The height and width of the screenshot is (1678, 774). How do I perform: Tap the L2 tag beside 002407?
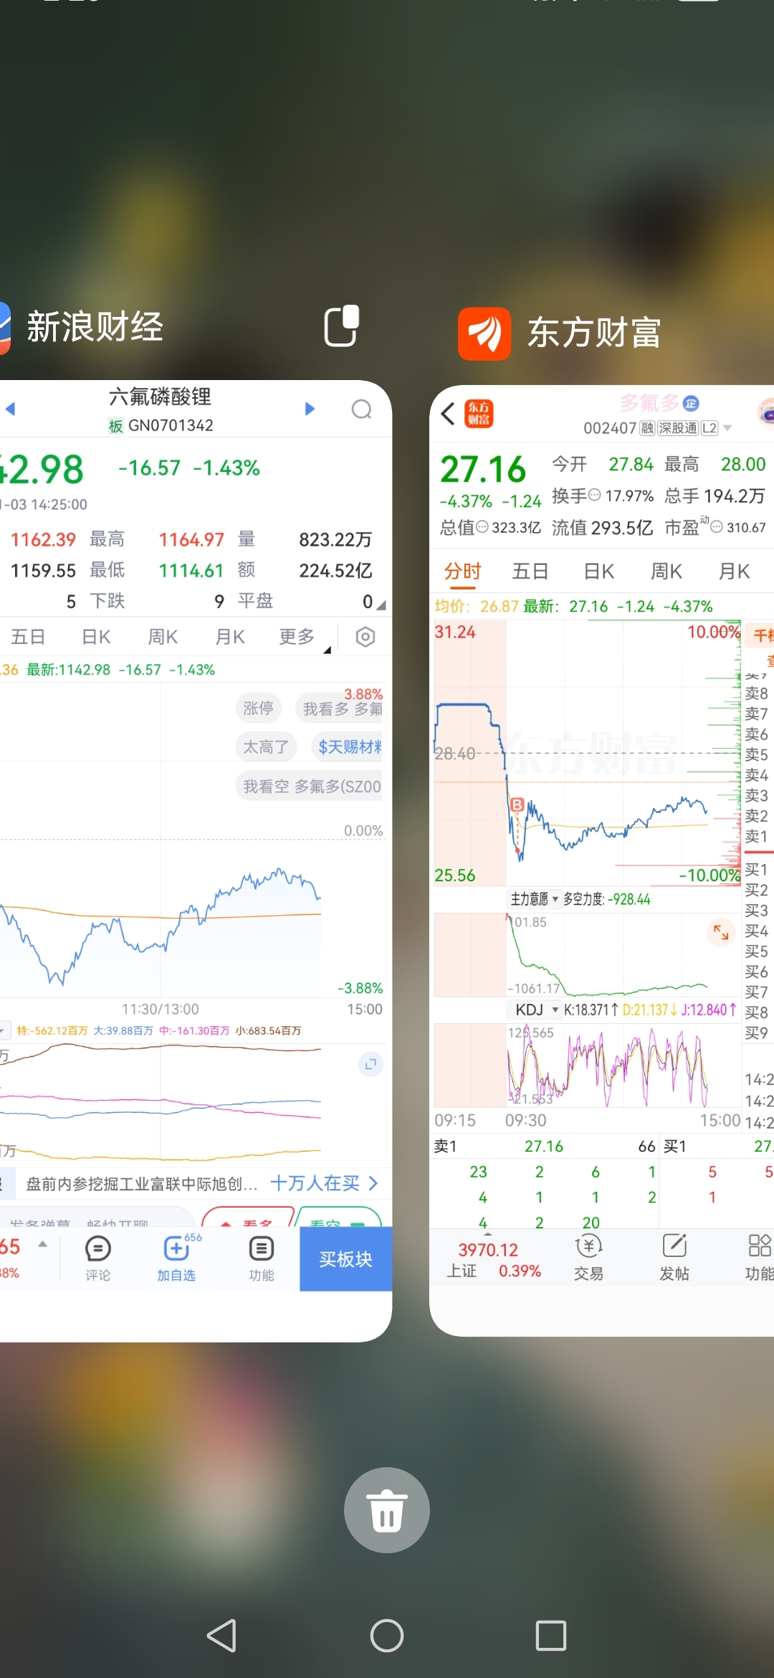click(709, 428)
